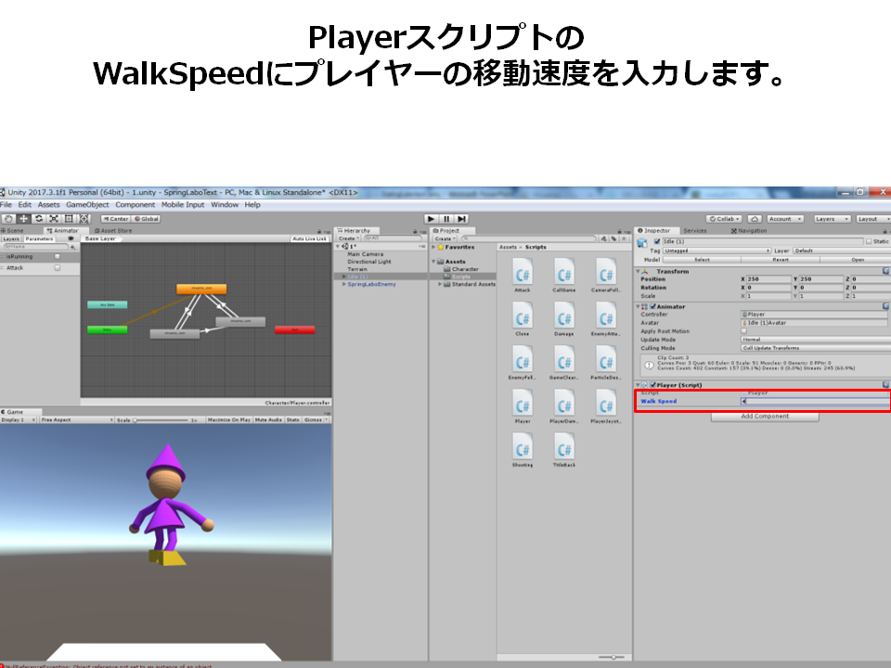Switch to the Scene tab
This screenshot has height=668, width=891.
click(x=12, y=231)
